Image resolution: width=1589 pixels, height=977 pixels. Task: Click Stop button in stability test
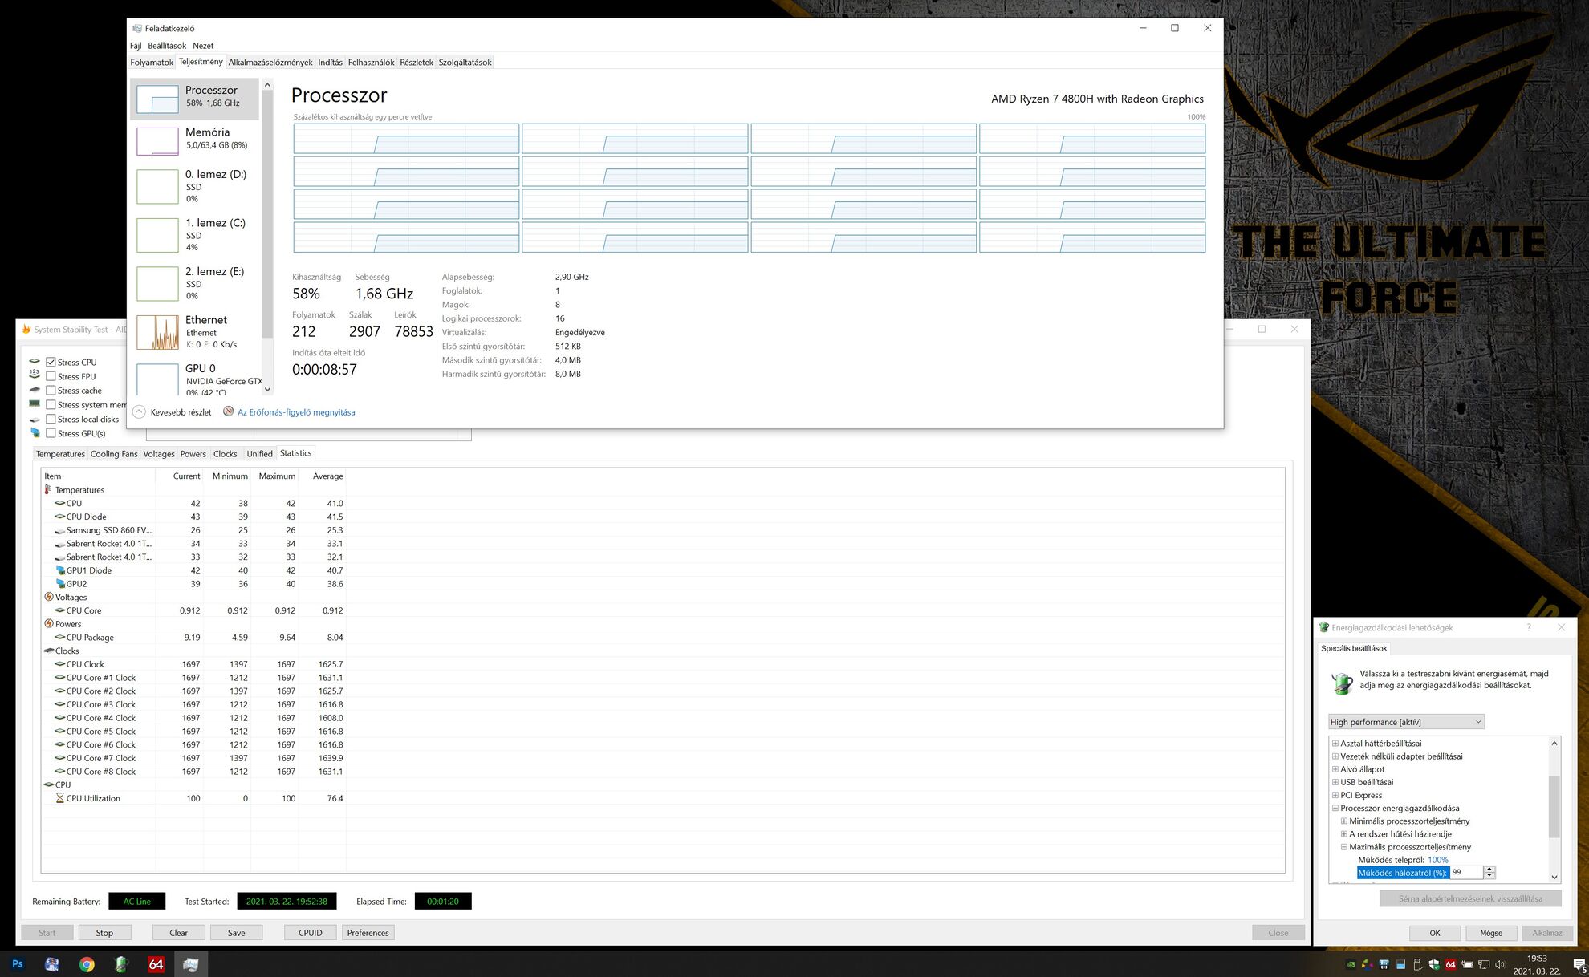click(x=104, y=933)
